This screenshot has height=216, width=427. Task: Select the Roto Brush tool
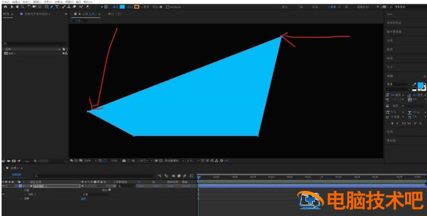click(x=81, y=7)
